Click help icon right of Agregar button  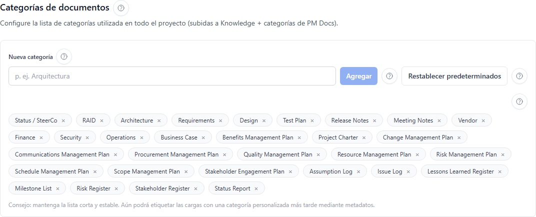point(389,76)
